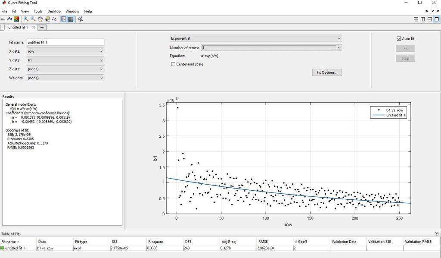The width and height of the screenshot is (441, 258).
Task: Open the X data dropdown
Action: [65, 51]
